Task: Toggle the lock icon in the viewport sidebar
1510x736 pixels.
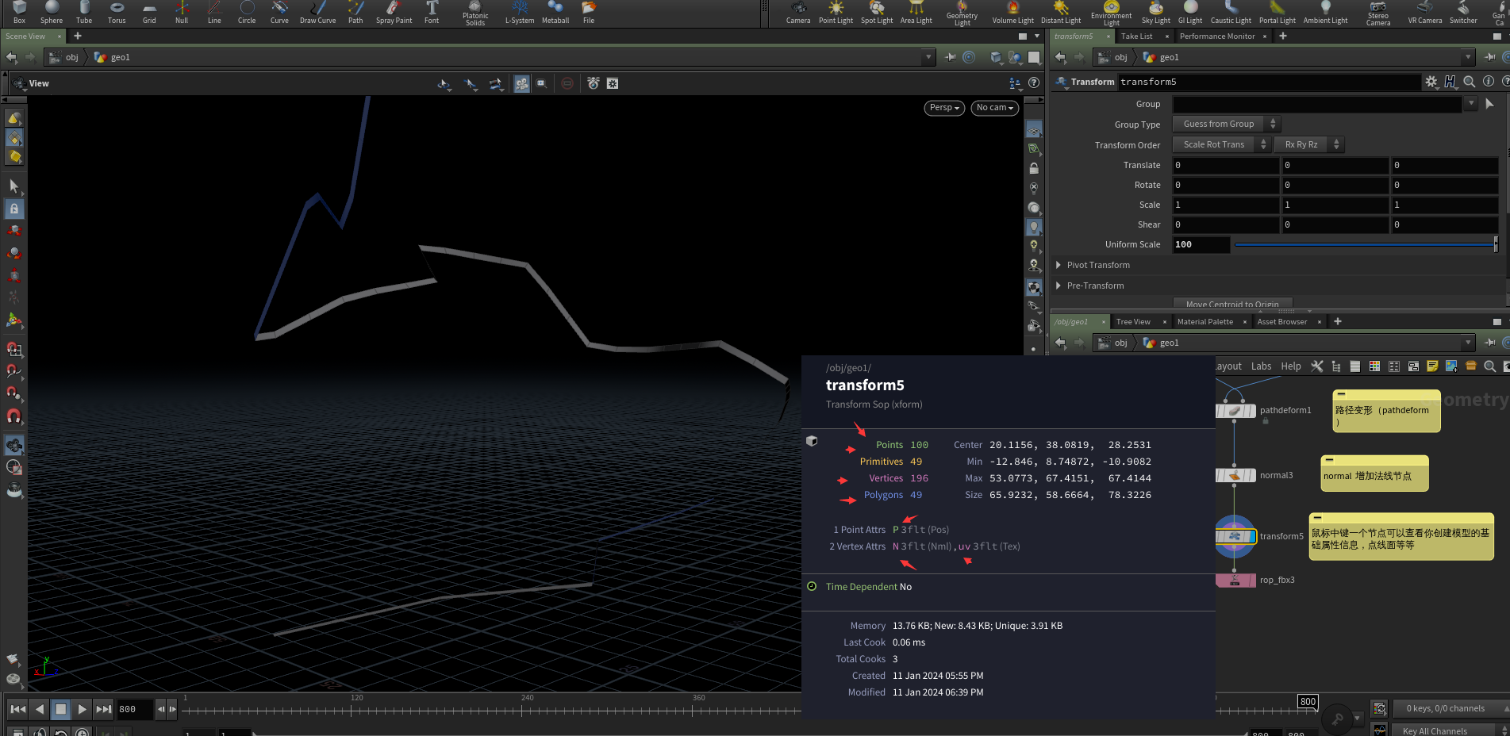Action: click(1034, 168)
